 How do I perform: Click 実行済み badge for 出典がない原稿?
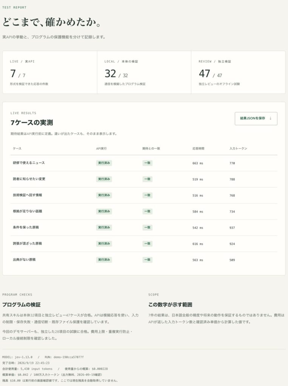point(104,260)
